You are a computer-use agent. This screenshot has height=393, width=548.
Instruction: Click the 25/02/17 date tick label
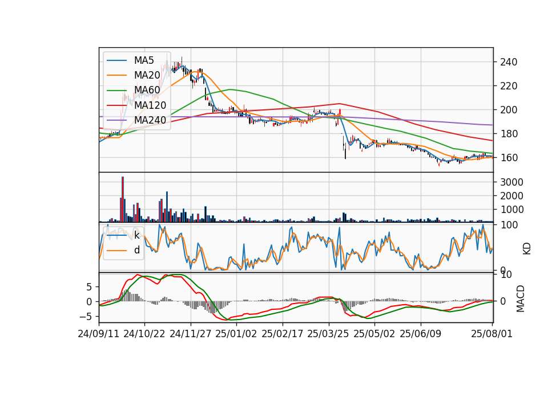coord(283,334)
